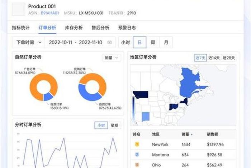Image resolution: width=251 pixels, height=168 pixels.
Task: Click the 地区 column header
Action: [x=156, y=134]
